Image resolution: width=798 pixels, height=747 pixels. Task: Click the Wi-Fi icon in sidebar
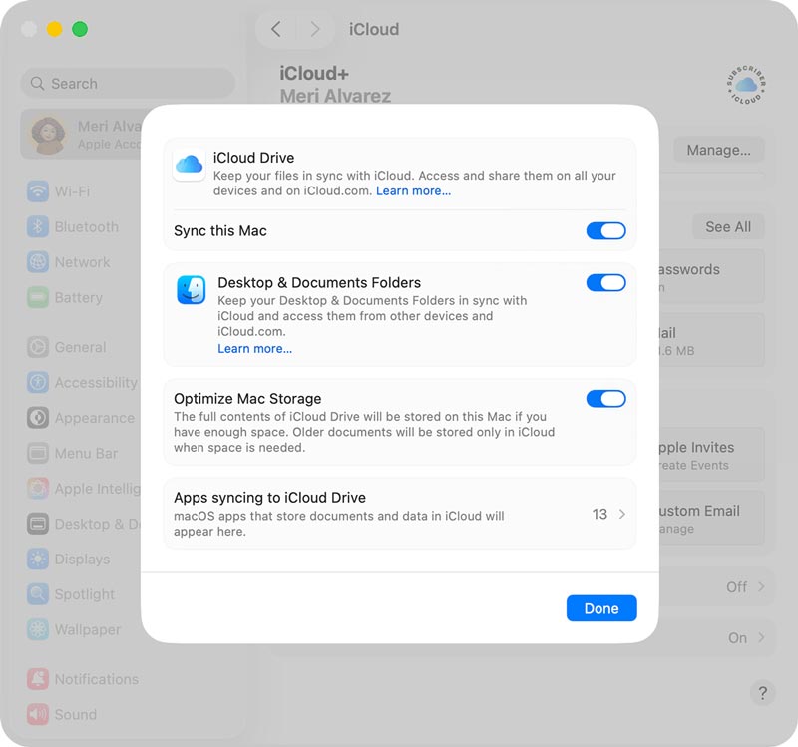click(38, 191)
